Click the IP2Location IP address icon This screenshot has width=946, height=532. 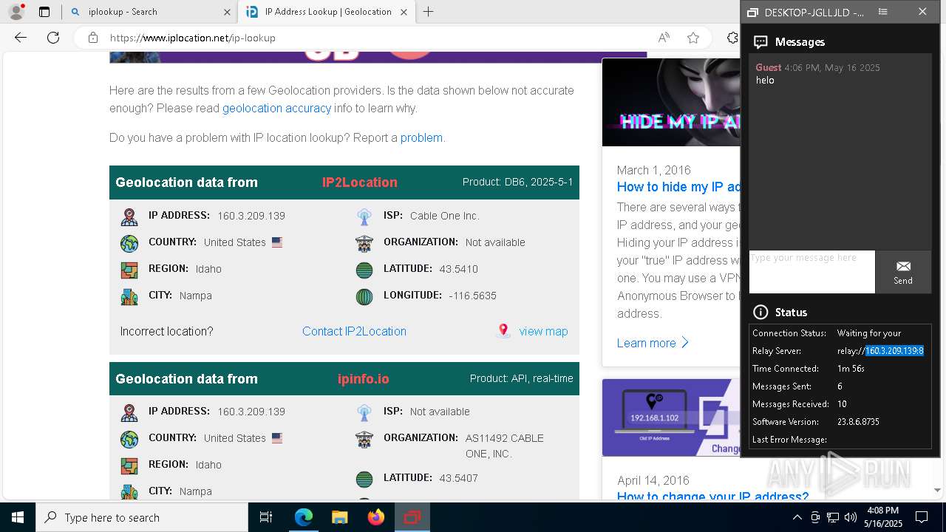(129, 216)
